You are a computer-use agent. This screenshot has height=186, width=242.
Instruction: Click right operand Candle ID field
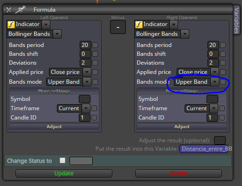tap(212, 118)
